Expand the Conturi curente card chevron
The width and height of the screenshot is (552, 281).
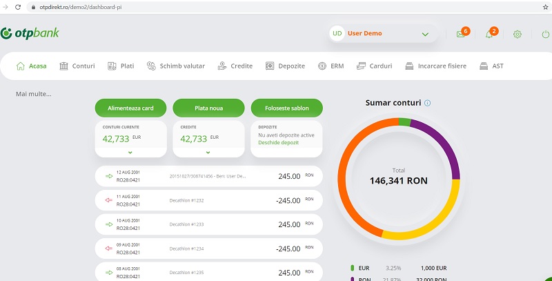130,153
